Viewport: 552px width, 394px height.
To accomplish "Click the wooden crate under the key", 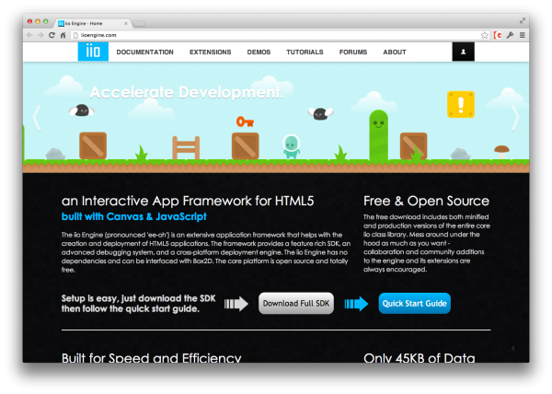I will point(246,145).
